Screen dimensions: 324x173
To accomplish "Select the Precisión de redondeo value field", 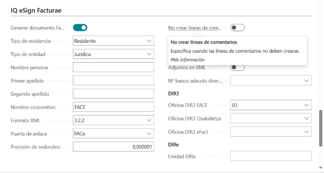I will point(113,147).
